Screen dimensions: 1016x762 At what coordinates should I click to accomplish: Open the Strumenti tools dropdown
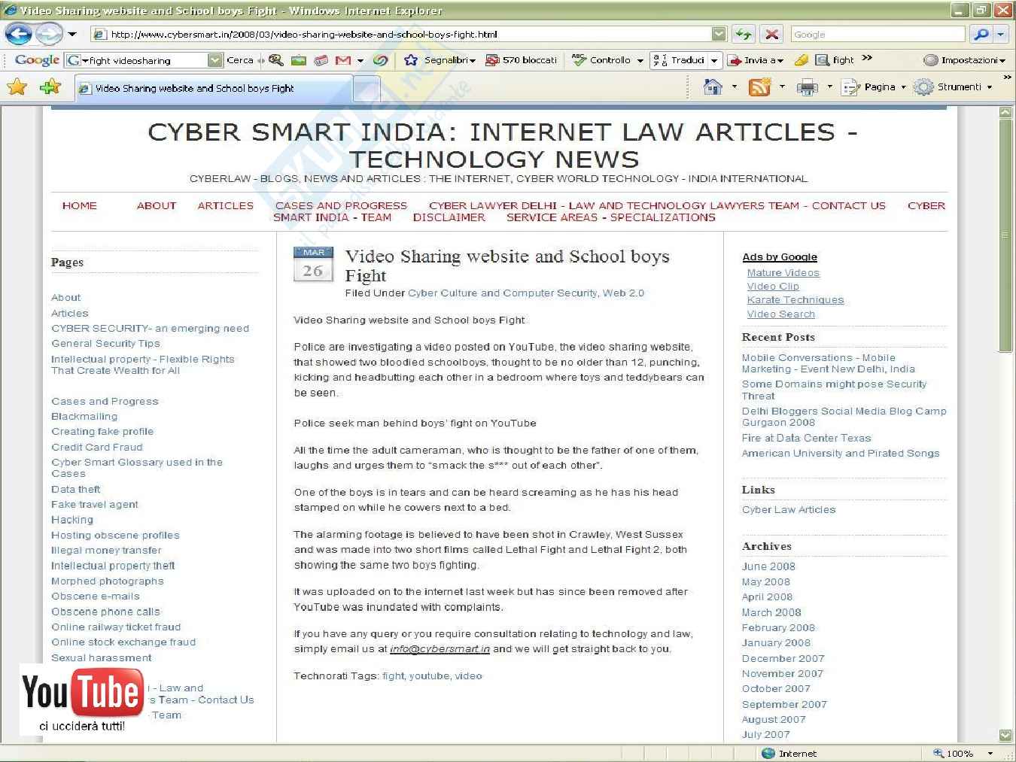[958, 87]
